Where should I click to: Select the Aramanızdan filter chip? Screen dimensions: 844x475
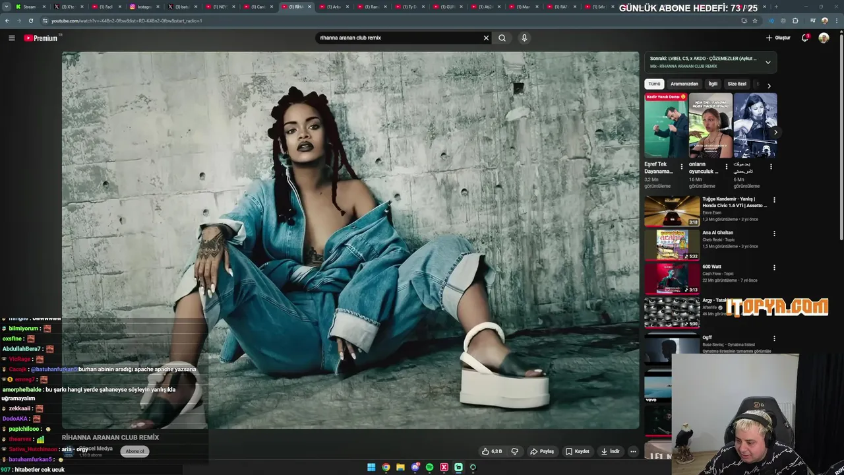coord(684,84)
